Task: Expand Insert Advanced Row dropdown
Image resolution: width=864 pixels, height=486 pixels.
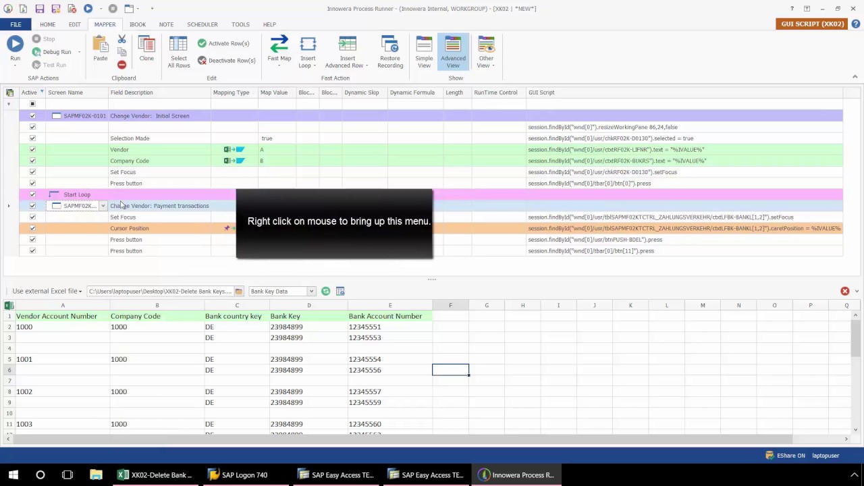Action: 367,65
